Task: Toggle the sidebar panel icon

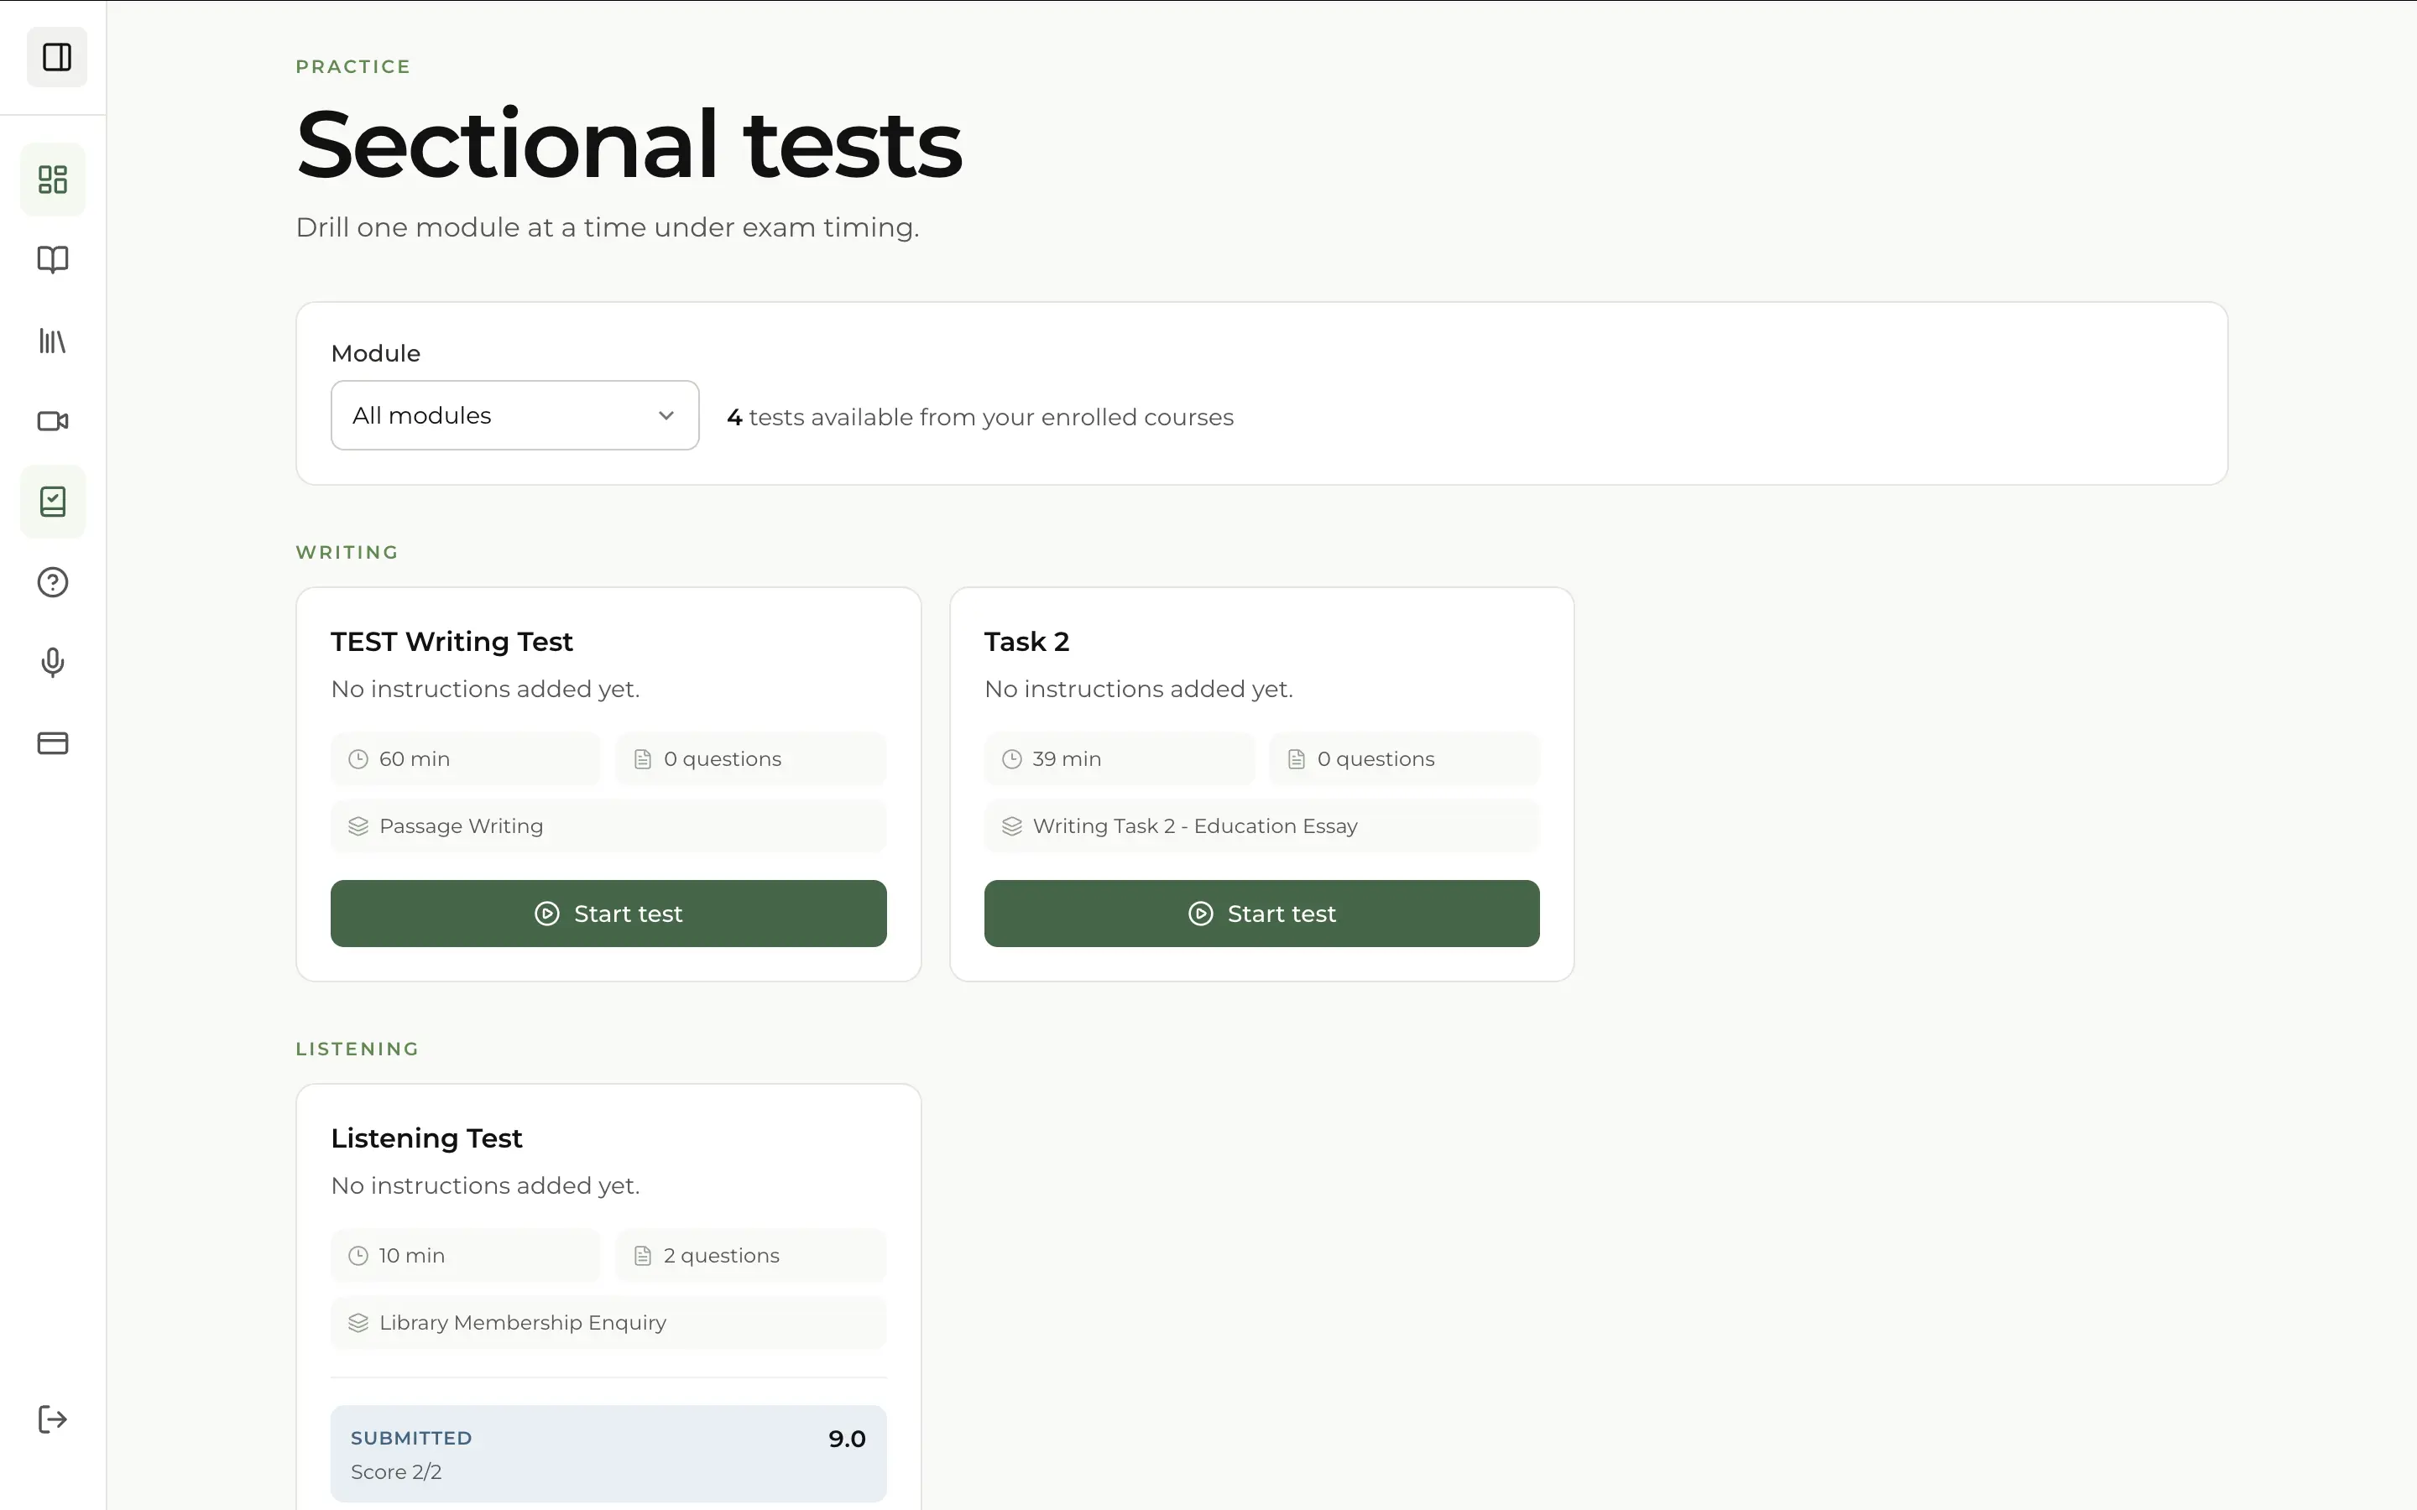Action: 57,57
